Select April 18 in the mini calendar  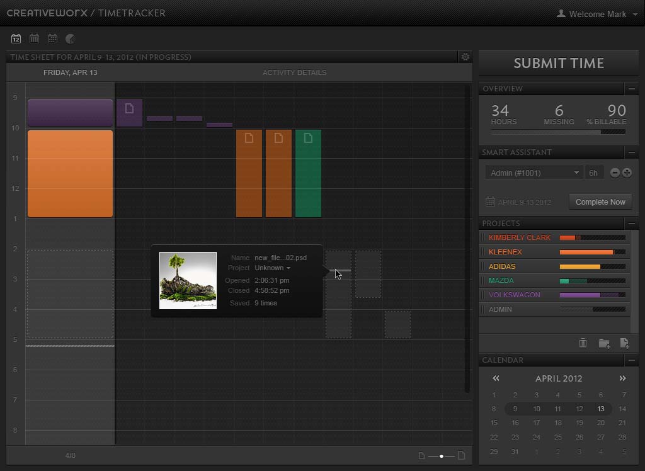(x=557, y=423)
